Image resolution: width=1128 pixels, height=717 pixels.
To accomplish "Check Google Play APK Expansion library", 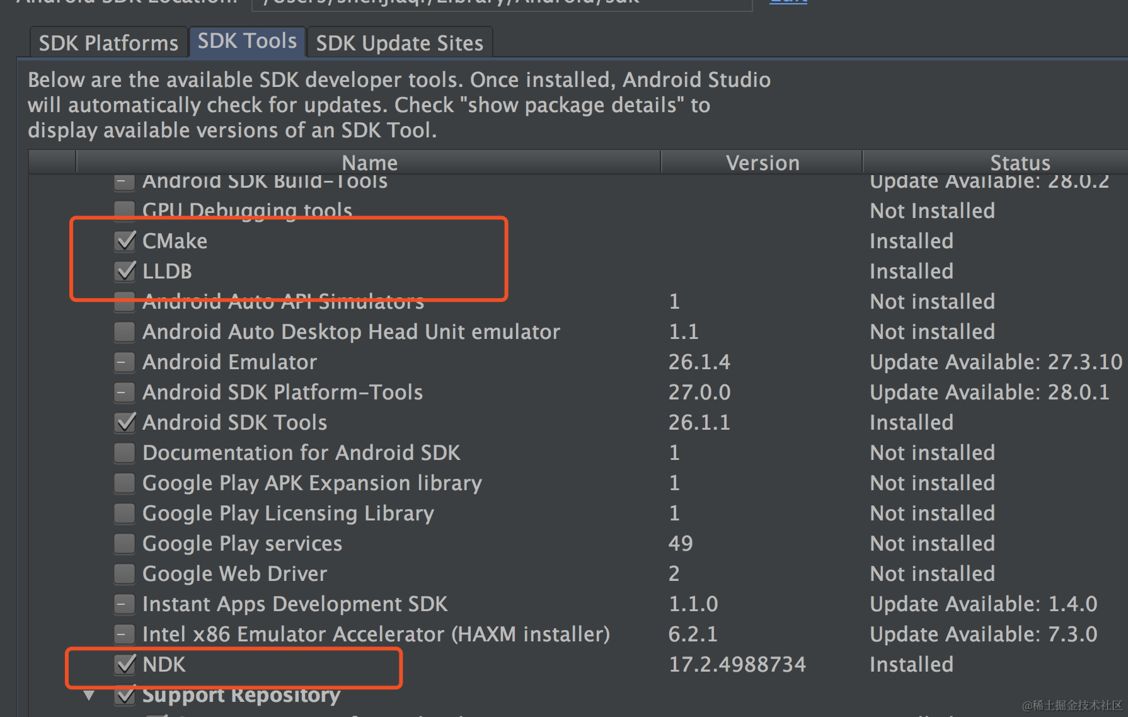I will click(x=125, y=483).
